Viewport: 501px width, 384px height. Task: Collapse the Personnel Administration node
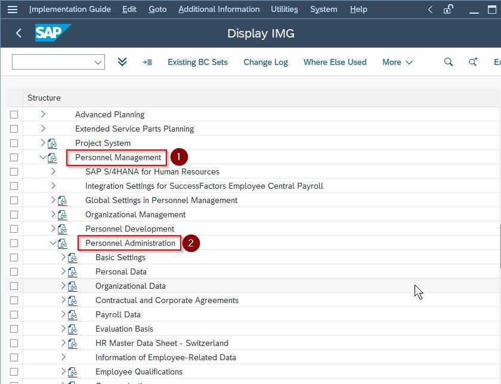(x=53, y=243)
